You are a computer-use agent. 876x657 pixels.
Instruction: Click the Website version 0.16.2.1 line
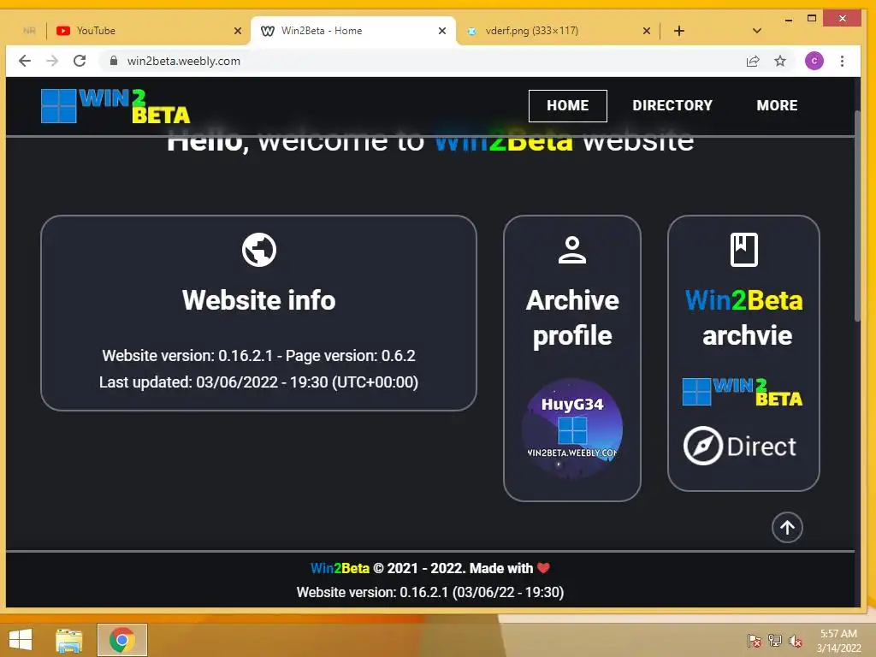click(258, 355)
